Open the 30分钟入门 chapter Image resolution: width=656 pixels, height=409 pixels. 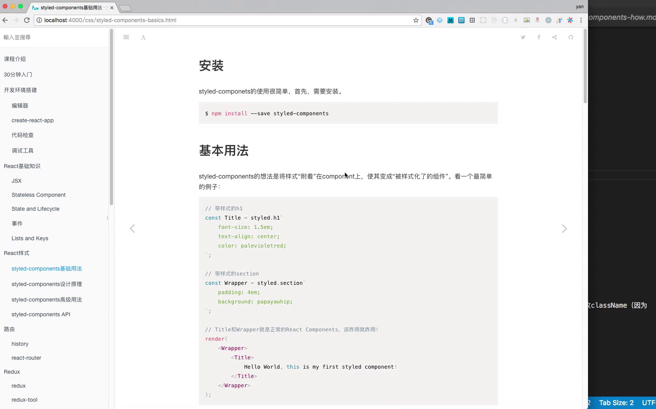click(x=18, y=75)
